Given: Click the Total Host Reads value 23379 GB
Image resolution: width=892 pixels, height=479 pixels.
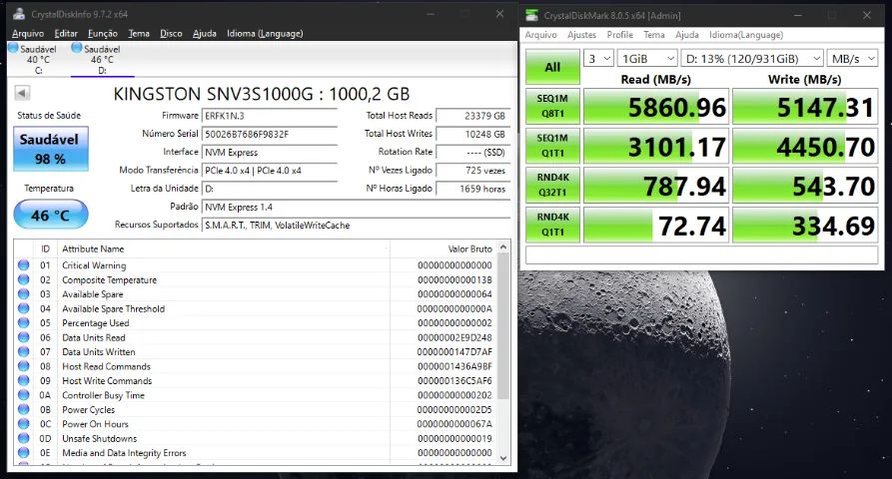Looking at the screenshot, I should coord(473,116).
